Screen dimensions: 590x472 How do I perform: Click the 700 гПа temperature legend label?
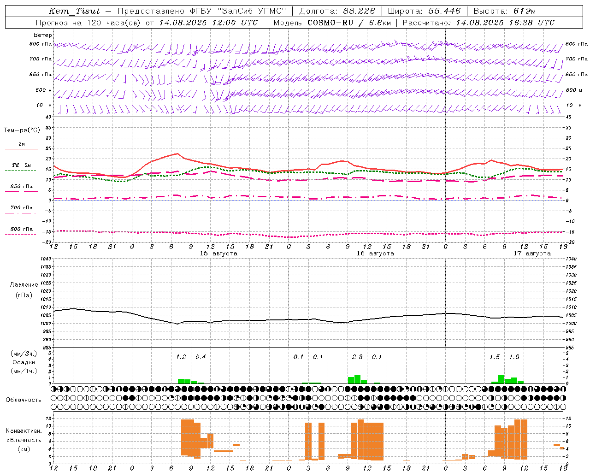[22, 208]
